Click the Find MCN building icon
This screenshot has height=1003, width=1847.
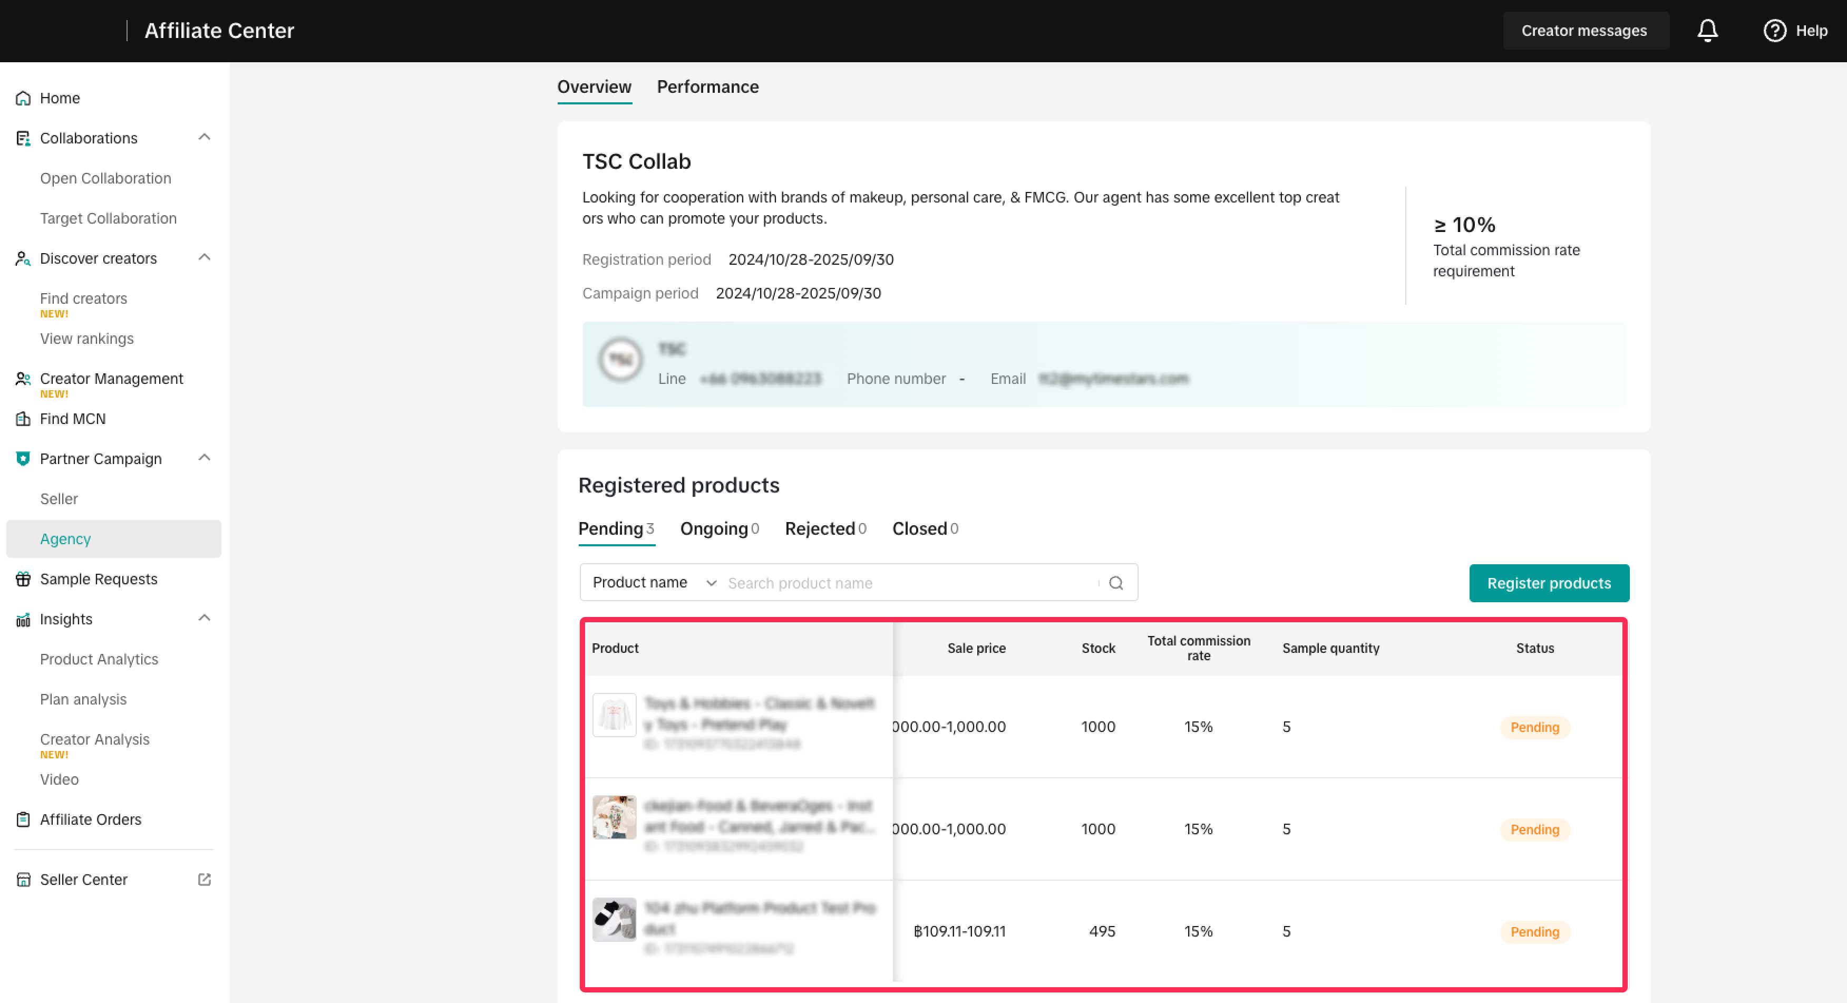coord(23,419)
